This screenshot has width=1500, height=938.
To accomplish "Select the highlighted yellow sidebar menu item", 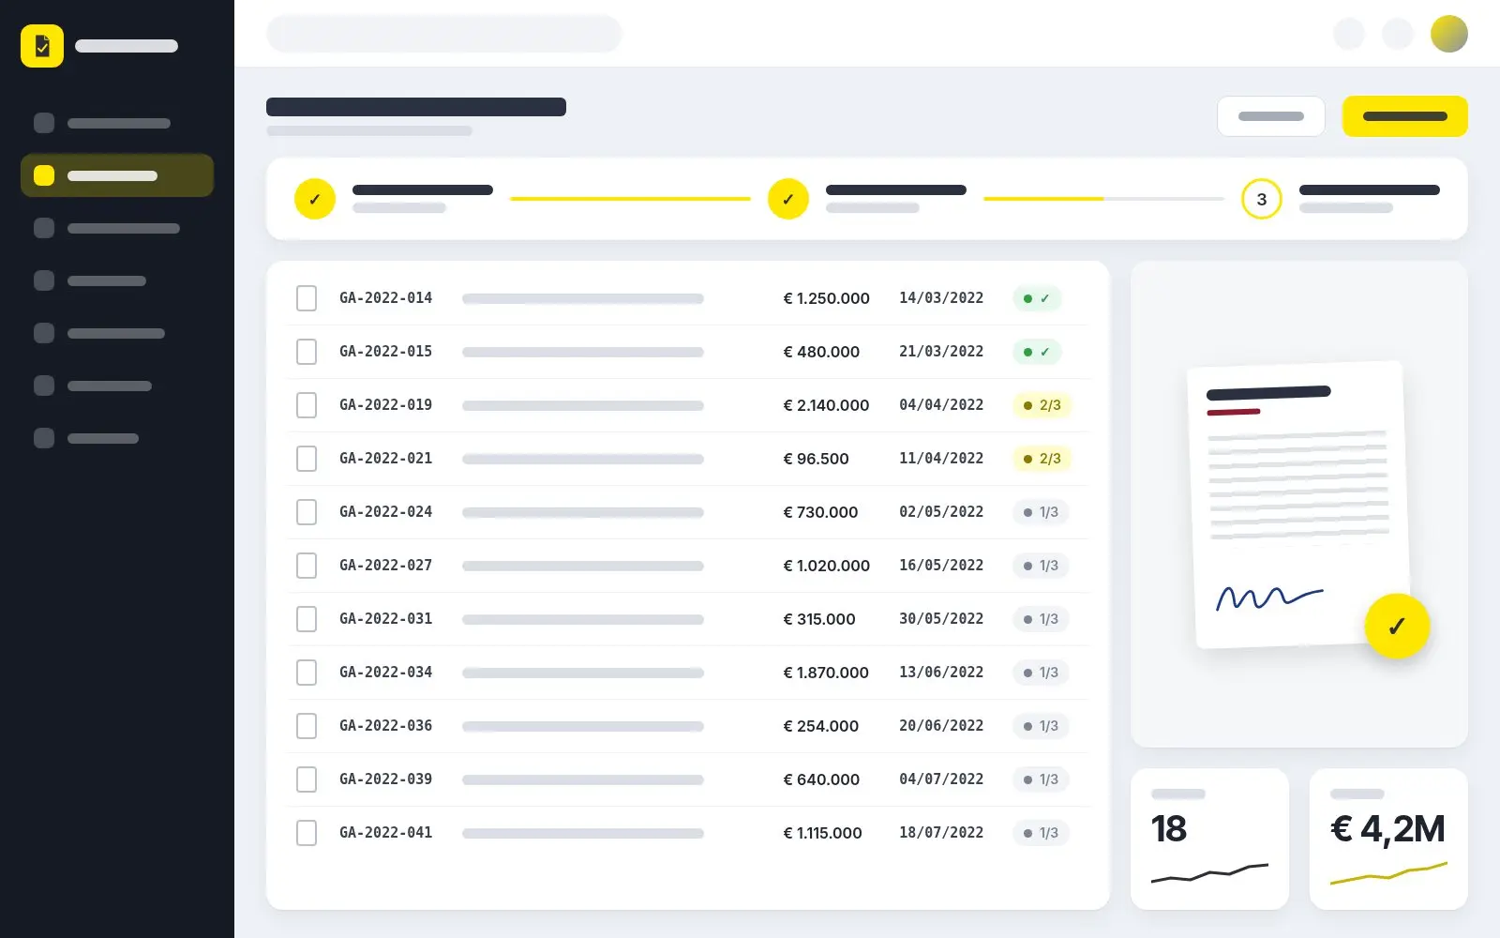I will pos(117,175).
